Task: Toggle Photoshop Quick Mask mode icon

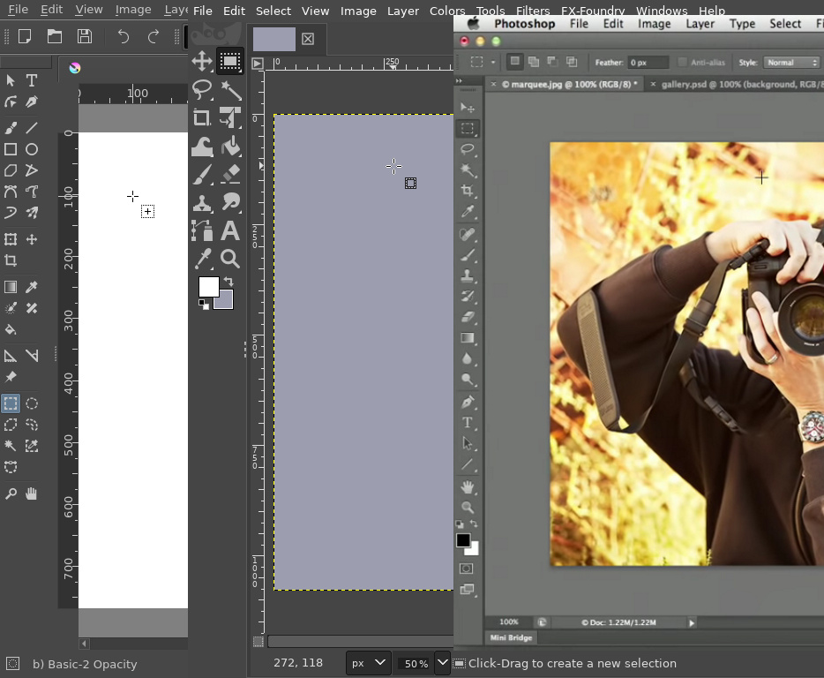Action: pyautogui.click(x=466, y=569)
